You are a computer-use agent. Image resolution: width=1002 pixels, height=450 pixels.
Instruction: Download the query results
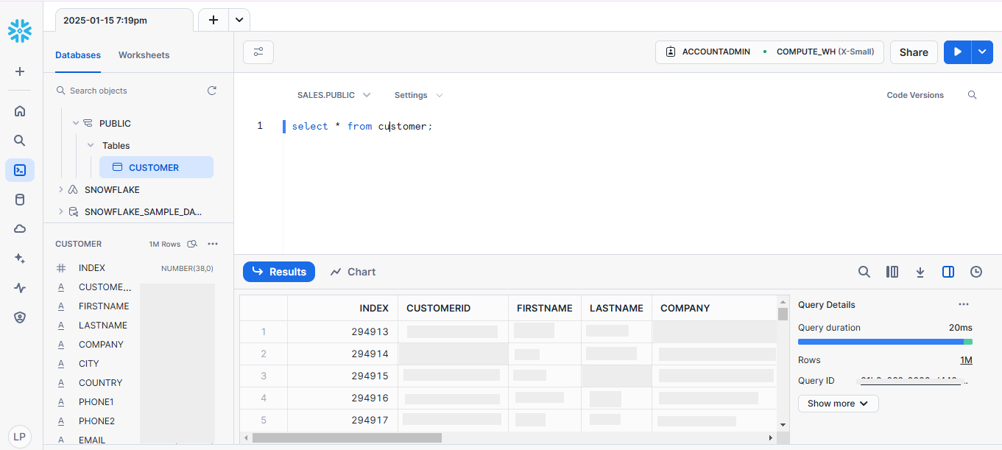click(920, 272)
